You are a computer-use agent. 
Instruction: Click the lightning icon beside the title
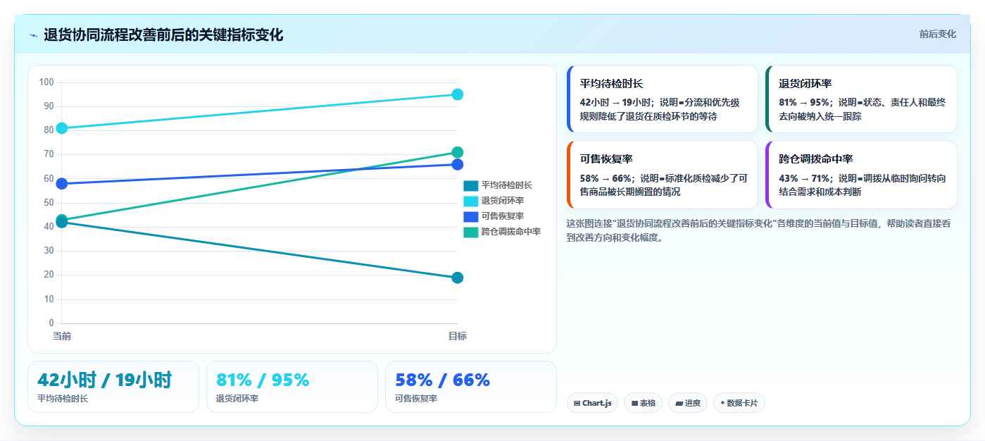(34, 35)
